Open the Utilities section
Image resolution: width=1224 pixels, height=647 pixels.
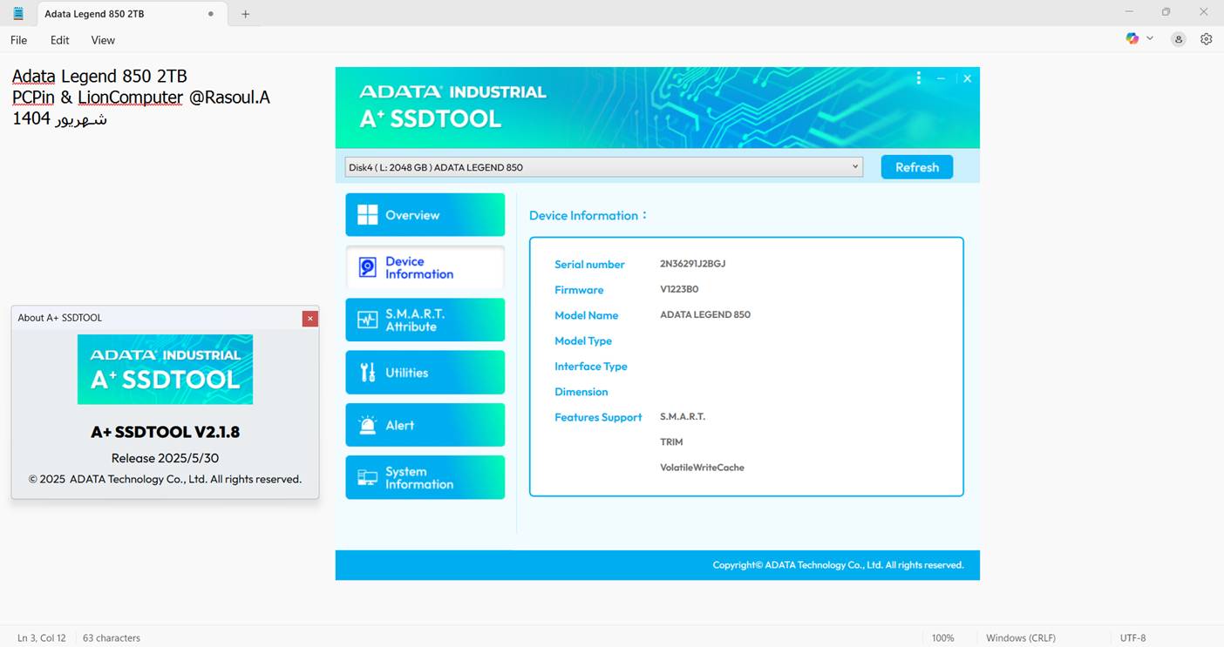point(425,373)
